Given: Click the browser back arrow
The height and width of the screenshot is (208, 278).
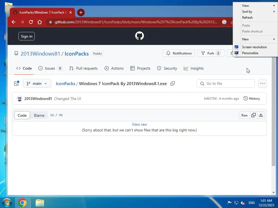Looking at the screenshot, I should point(14,22).
